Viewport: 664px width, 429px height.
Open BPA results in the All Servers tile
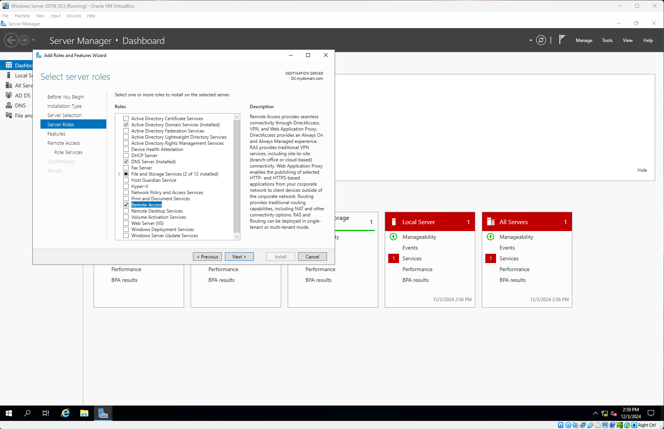coord(513,280)
